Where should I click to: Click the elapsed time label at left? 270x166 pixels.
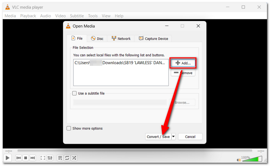(x=9, y=151)
